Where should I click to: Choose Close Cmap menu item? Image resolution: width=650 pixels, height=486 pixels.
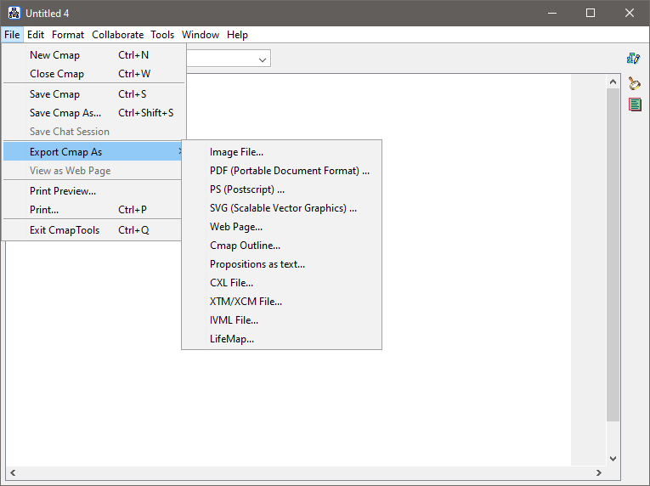click(x=93, y=74)
